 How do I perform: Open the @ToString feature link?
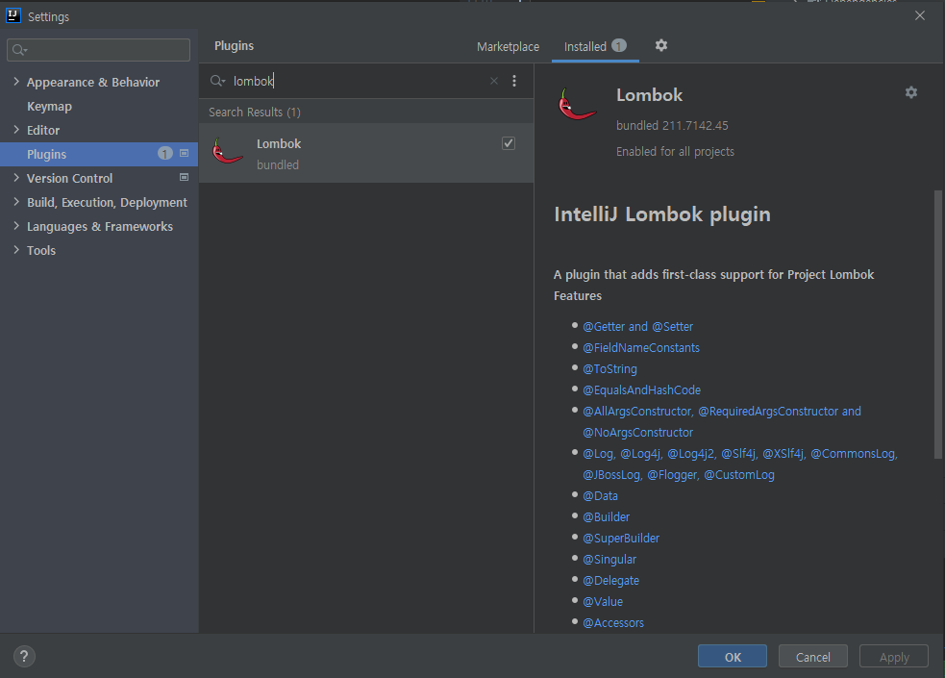click(x=609, y=369)
